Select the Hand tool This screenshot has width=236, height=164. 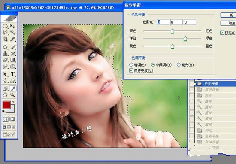coord(5,95)
